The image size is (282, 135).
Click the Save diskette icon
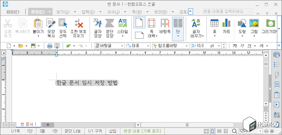pos(33,46)
